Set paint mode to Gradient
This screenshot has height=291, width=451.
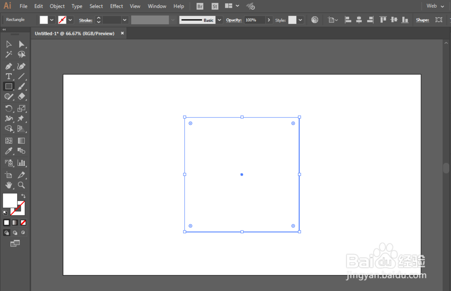(x=15, y=223)
